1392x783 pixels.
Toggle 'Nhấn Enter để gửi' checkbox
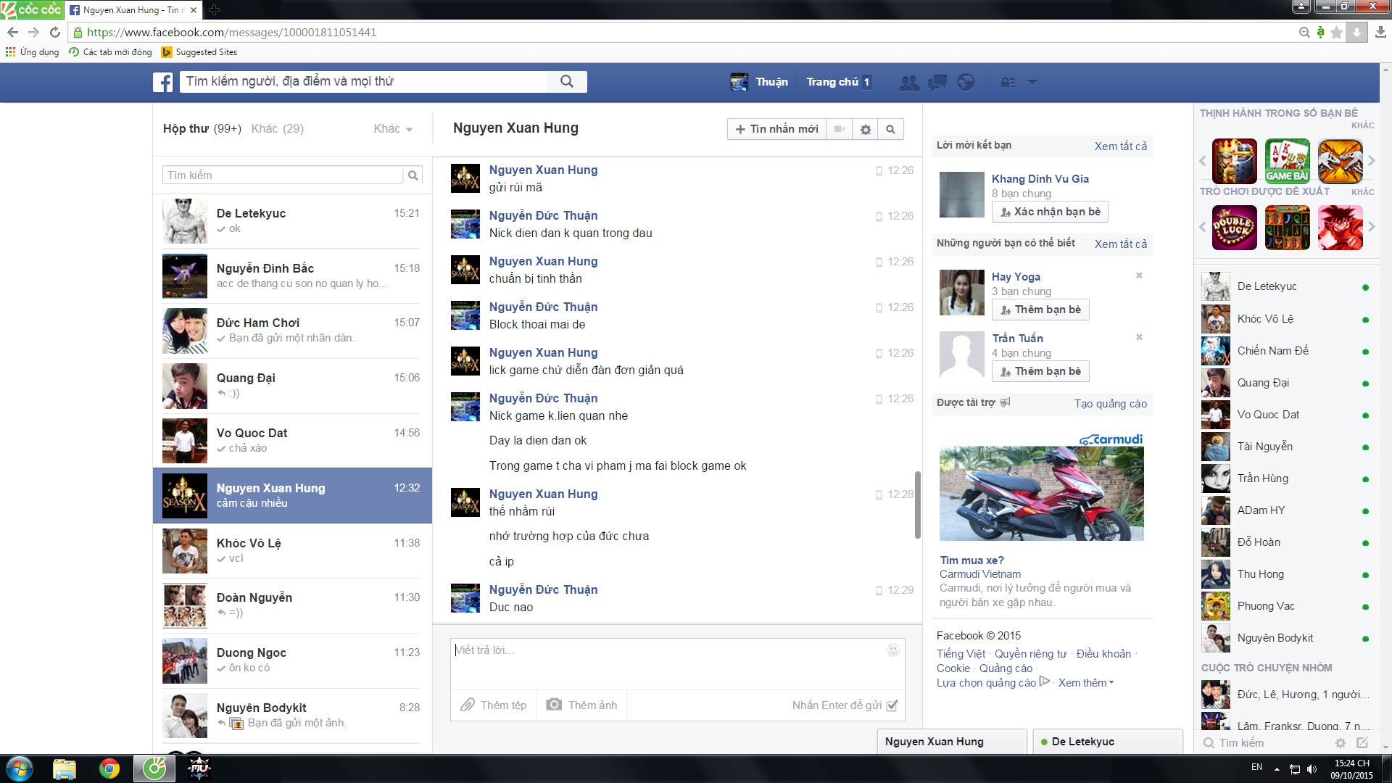coord(892,705)
